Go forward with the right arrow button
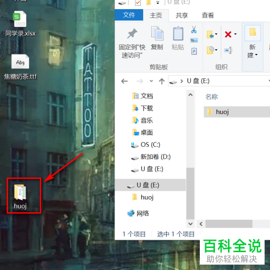 pos(140,82)
